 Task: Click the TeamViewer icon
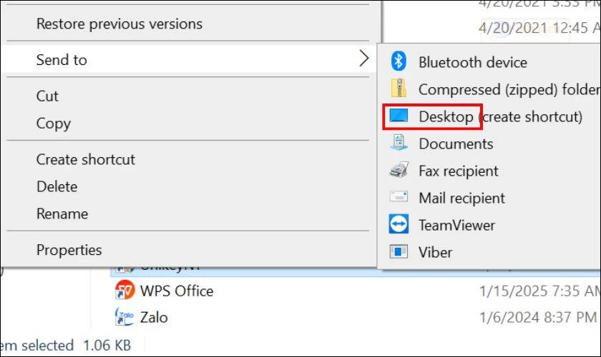[x=399, y=224]
